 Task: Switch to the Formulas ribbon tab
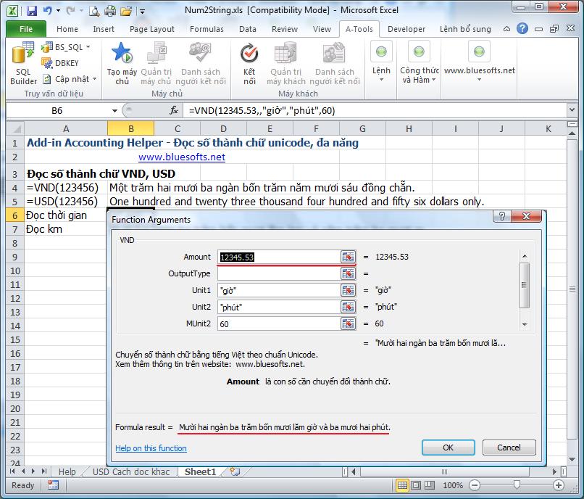click(x=207, y=29)
